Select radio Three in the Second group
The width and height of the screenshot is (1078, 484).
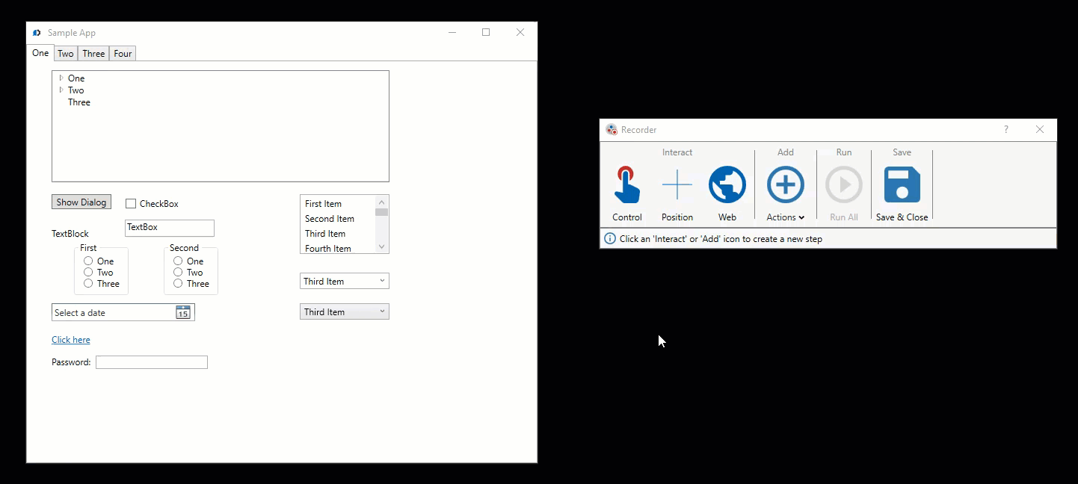pos(178,283)
